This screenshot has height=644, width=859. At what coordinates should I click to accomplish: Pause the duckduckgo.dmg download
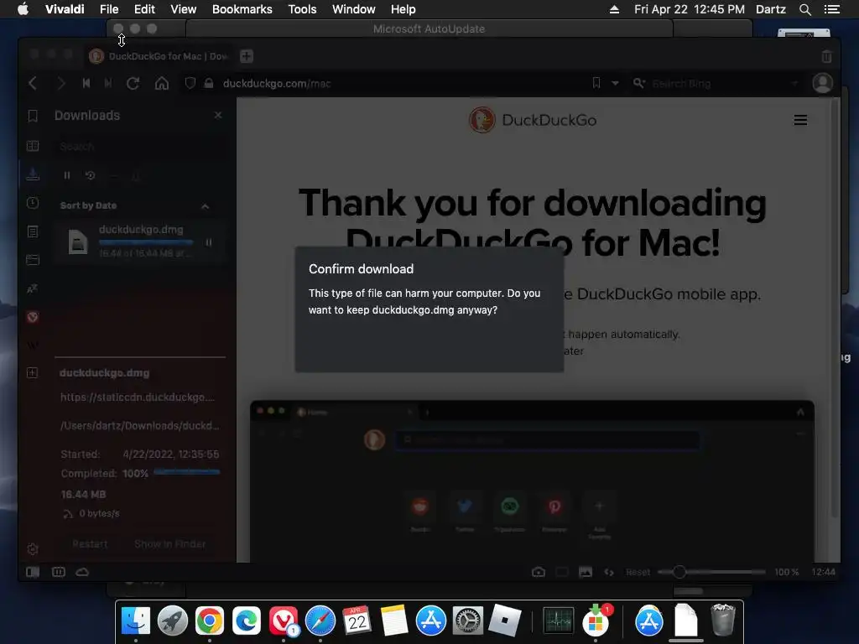click(209, 242)
